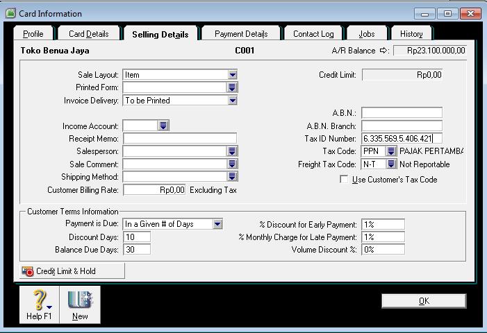Go to the Jobs tab
The height and width of the screenshot is (333, 487).
[367, 34]
